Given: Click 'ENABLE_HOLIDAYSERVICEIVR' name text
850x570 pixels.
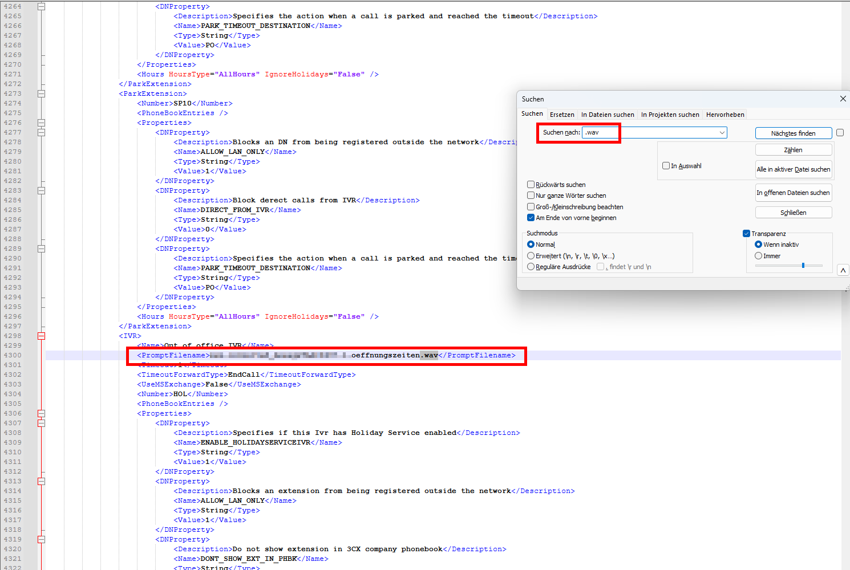Looking at the screenshot, I should pyautogui.click(x=256, y=442).
